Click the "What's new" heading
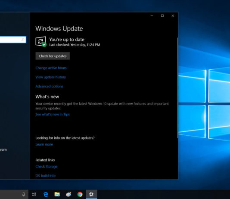230x199 pixels. 47,96
